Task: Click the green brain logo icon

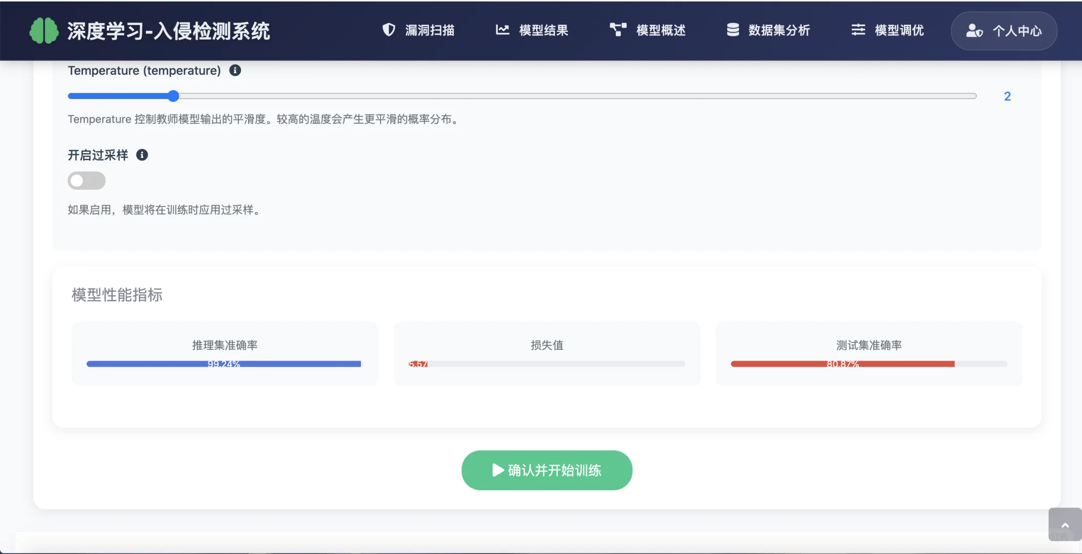Action: 44,30
